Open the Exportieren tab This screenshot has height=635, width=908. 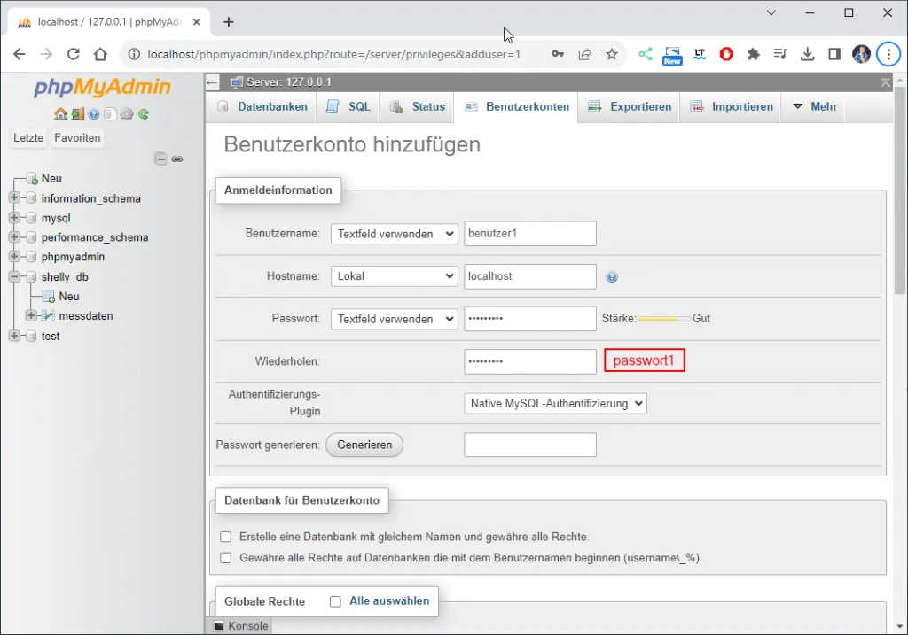pos(630,107)
